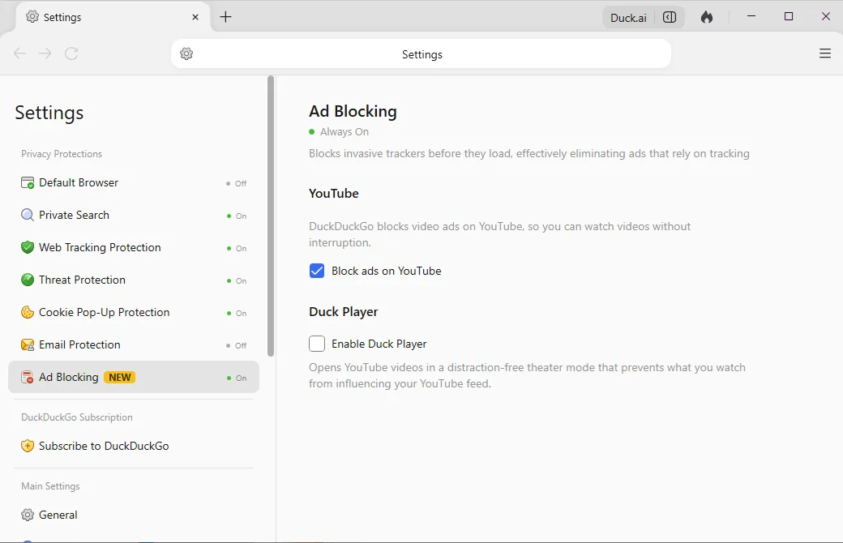The image size is (843, 543).
Task: Maximize the browser window
Action: (x=788, y=17)
